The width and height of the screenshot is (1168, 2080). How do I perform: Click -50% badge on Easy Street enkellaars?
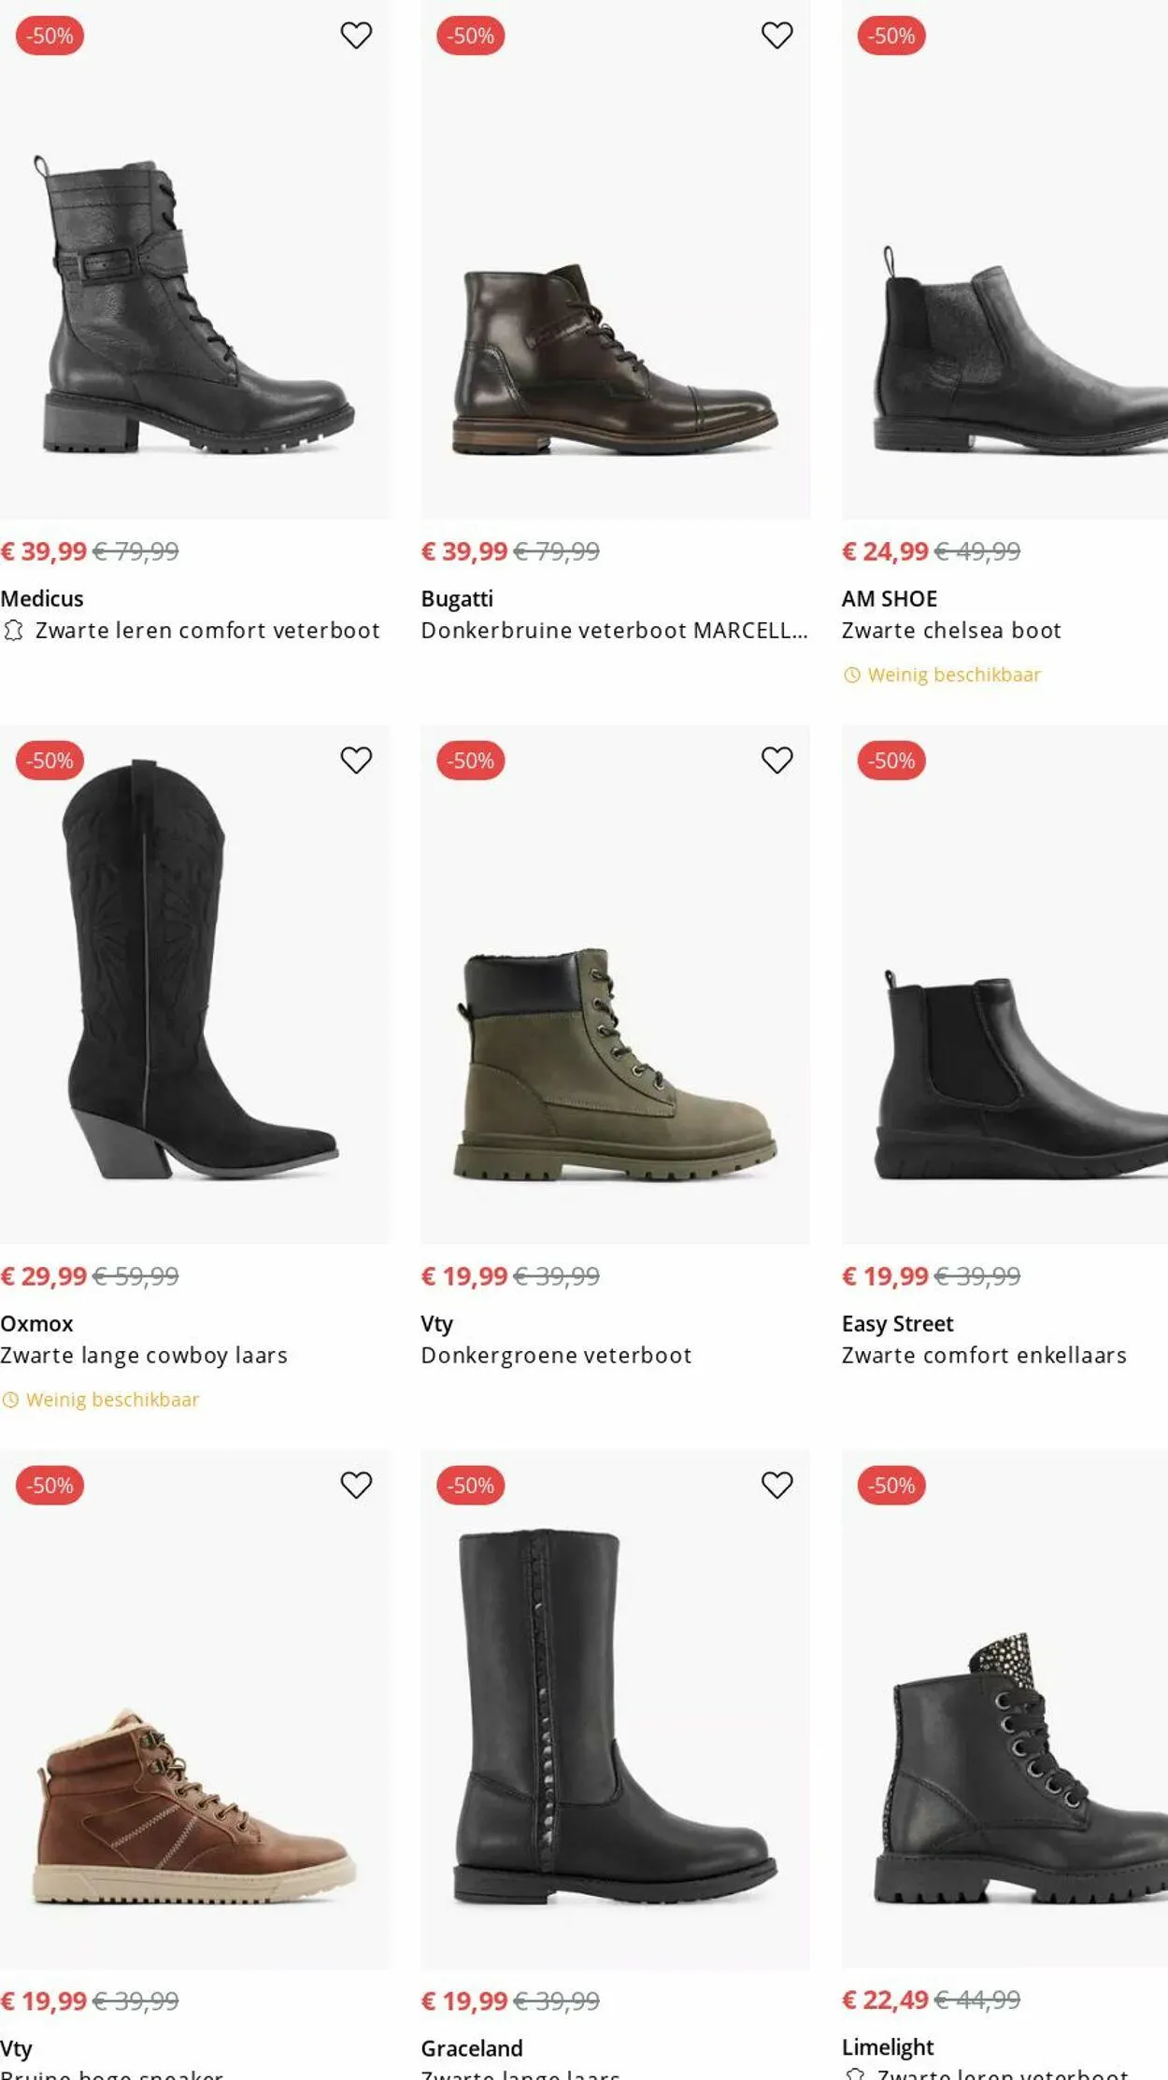tap(891, 761)
